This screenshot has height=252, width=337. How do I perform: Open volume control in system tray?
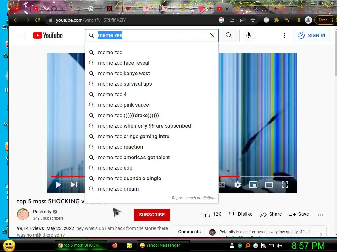point(279,246)
